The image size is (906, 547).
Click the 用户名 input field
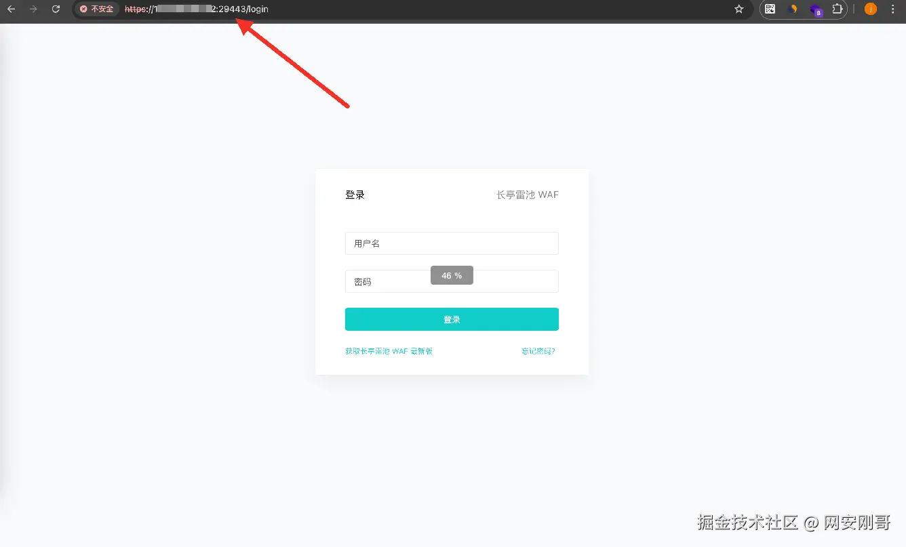[x=452, y=243]
